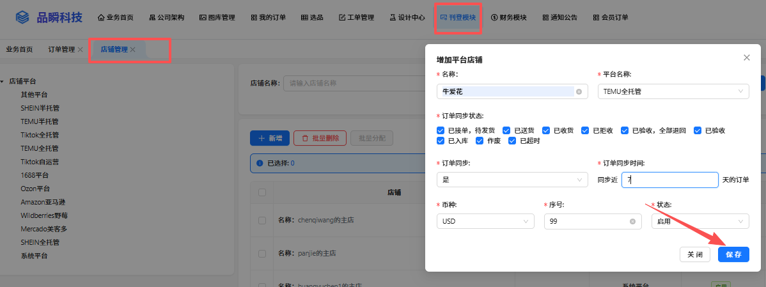The image size is (766, 287).
Task: Open the 设计中心 top menu
Action: tap(407, 17)
